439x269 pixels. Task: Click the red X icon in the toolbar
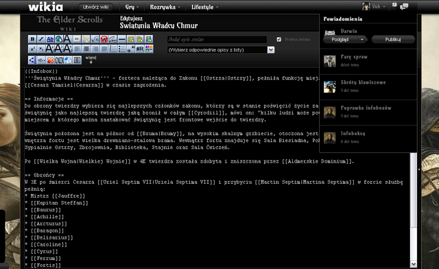point(50,60)
